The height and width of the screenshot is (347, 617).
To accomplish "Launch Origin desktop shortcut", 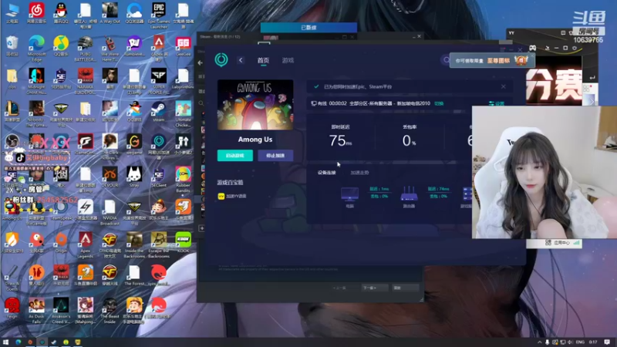I will 61,242.
